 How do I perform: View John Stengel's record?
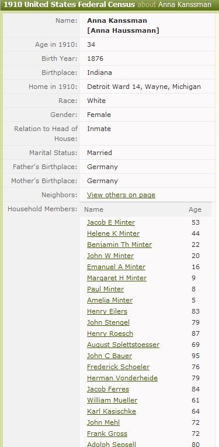[109, 322]
